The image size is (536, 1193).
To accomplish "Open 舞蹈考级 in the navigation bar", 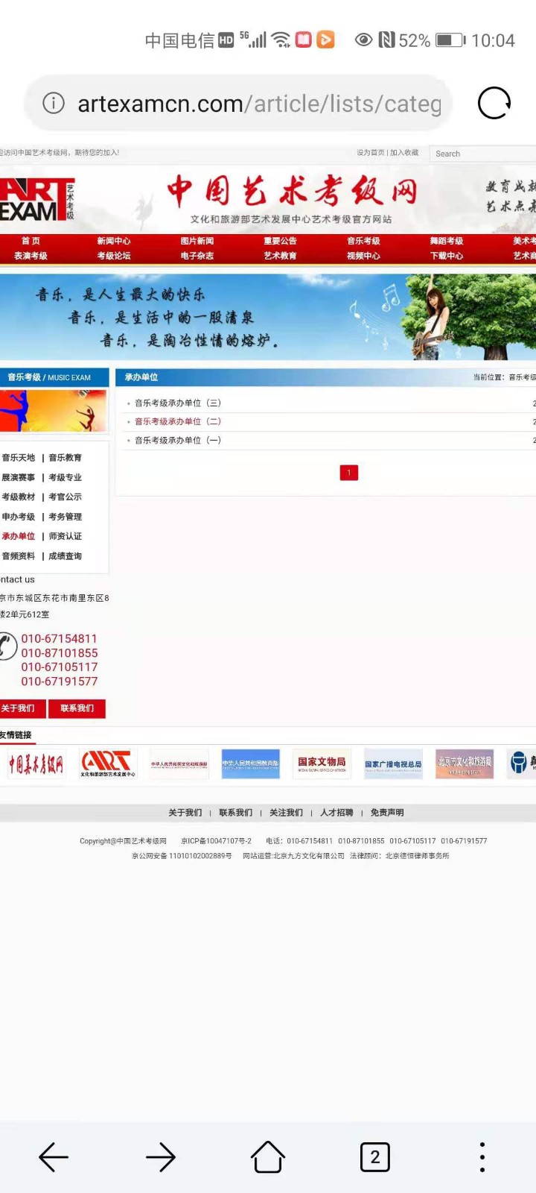I will click(447, 241).
